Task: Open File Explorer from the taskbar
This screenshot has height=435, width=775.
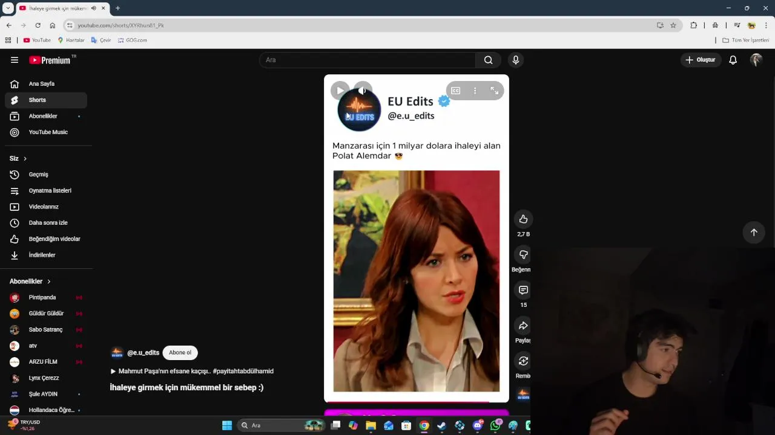Action: click(371, 425)
